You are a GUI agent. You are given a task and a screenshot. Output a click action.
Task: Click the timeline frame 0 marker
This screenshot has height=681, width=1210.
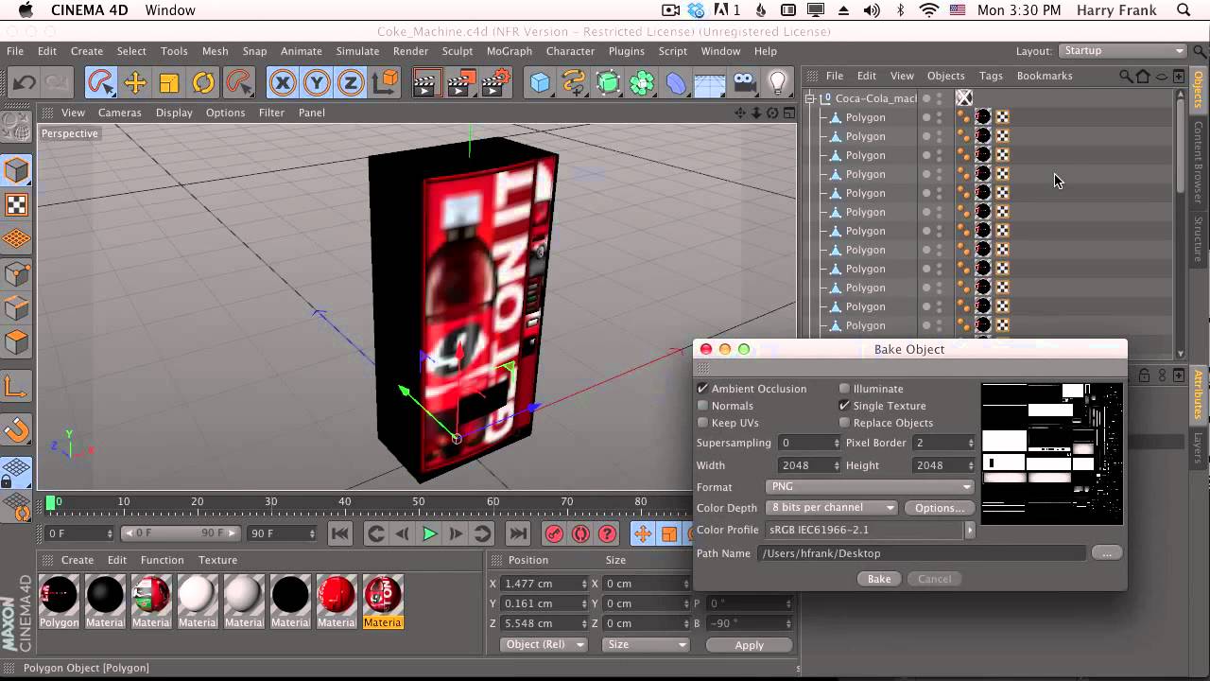coord(51,502)
